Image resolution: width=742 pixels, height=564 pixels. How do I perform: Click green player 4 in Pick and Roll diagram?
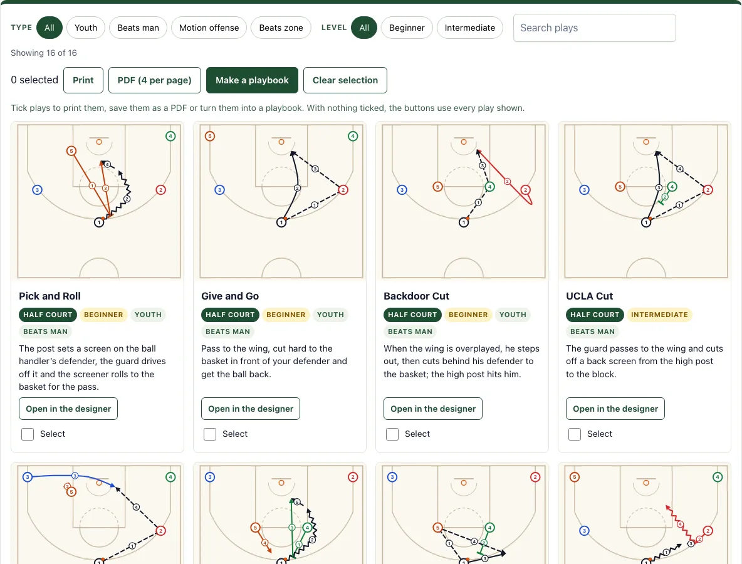click(171, 136)
